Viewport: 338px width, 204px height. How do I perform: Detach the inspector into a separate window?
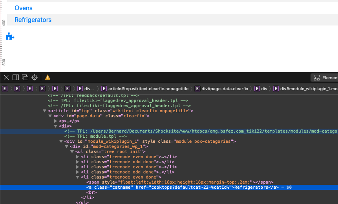pos(25,77)
